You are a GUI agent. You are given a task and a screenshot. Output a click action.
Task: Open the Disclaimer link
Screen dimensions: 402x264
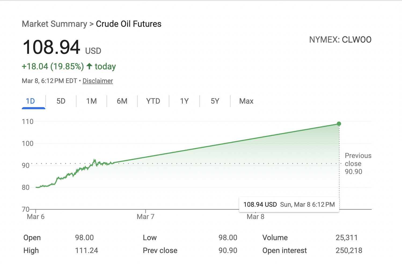(98, 81)
